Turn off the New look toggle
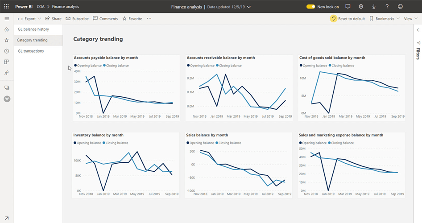 point(311,7)
